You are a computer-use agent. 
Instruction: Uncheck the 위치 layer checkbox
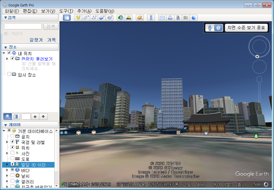(x=12, y=147)
